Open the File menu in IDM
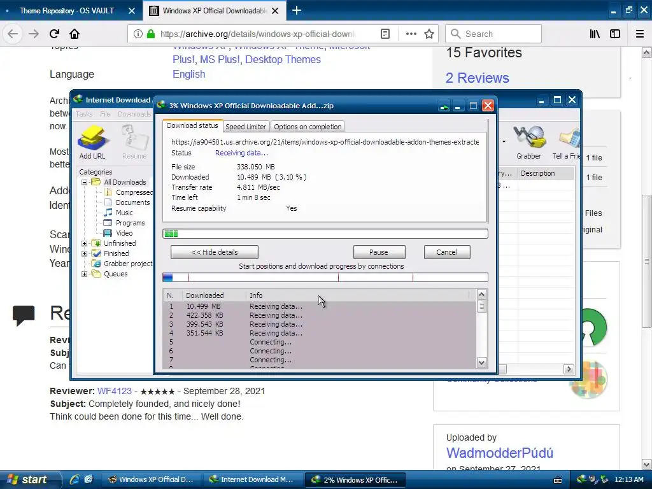Screen dimensions: 652x489 coord(105,114)
